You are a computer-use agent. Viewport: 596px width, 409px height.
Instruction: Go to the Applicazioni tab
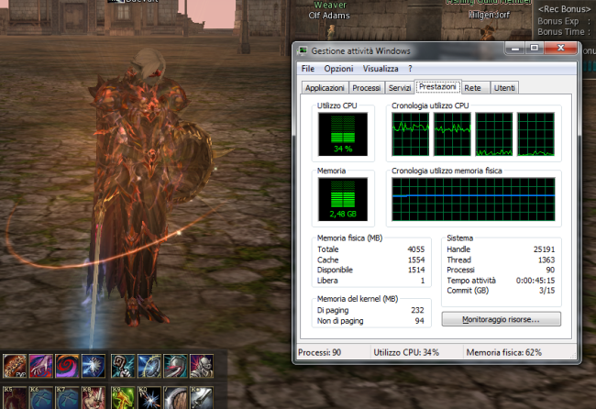[x=325, y=88]
